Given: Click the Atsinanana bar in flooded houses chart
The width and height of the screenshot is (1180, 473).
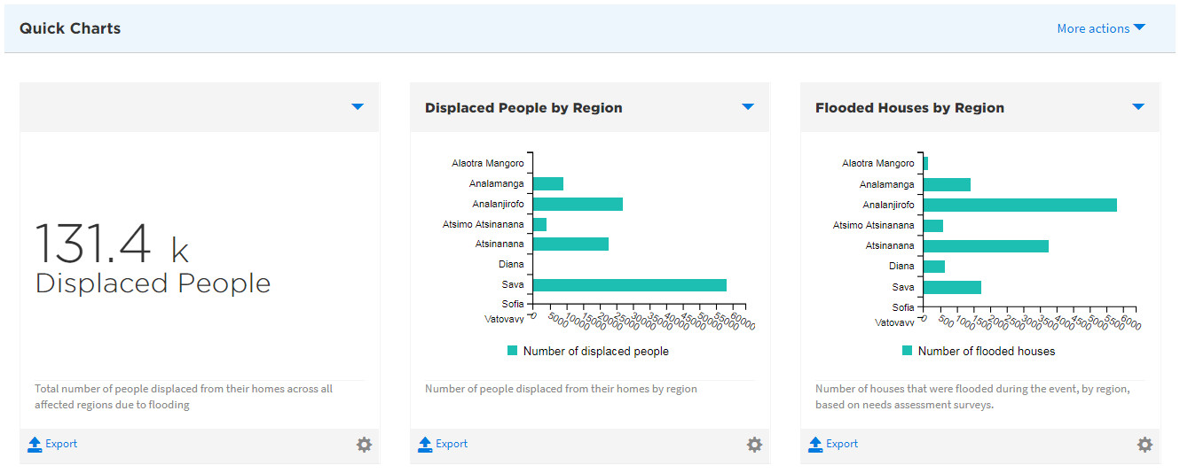Looking at the screenshot, I should pyautogui.click(x=986, y=245).
